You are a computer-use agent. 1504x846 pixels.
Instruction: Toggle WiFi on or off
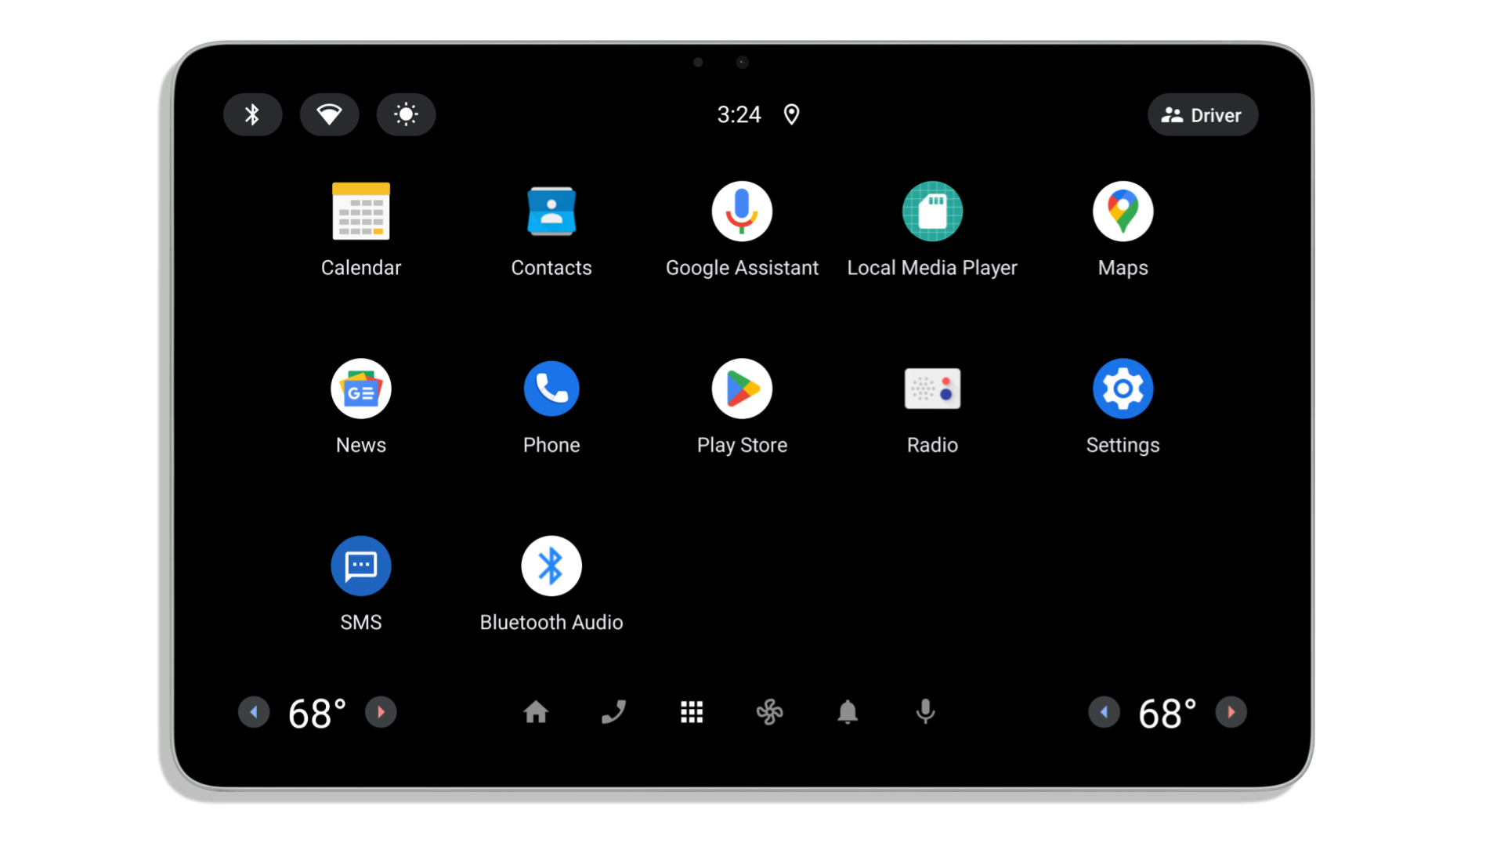coord(330,114)
